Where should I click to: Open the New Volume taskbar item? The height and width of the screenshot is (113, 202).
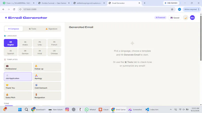(x=56, y=109)
